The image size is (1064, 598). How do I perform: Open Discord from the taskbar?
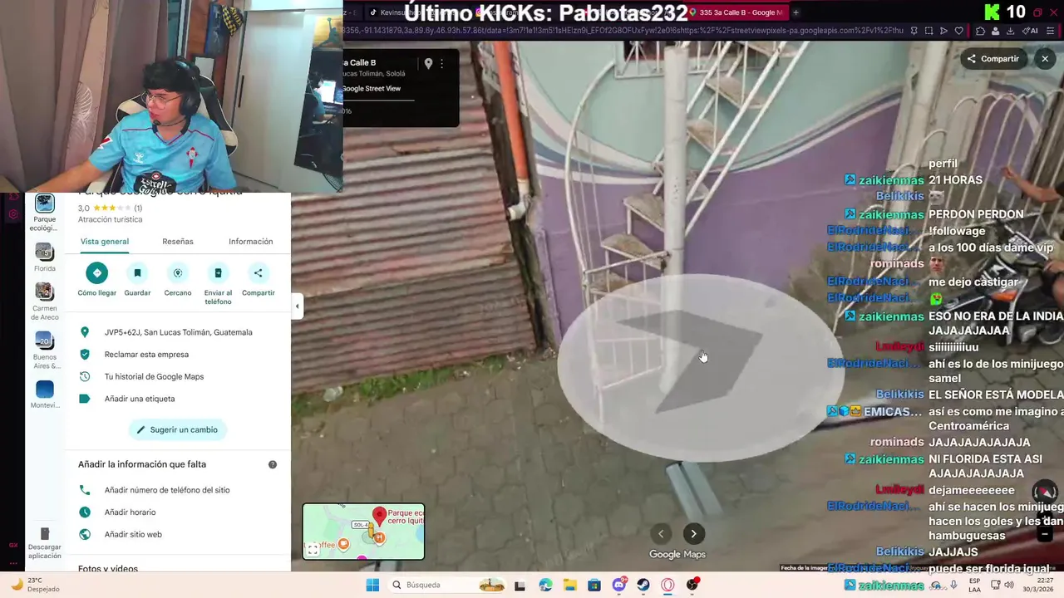tap(619, 585)
